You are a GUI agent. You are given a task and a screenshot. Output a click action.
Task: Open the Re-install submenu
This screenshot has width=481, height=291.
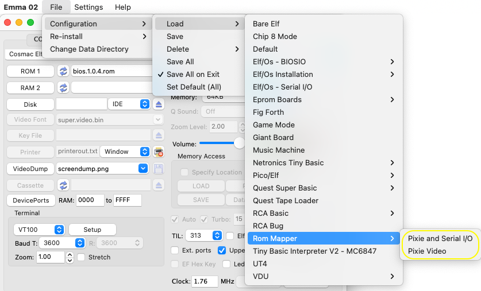[x=97, y=37]
